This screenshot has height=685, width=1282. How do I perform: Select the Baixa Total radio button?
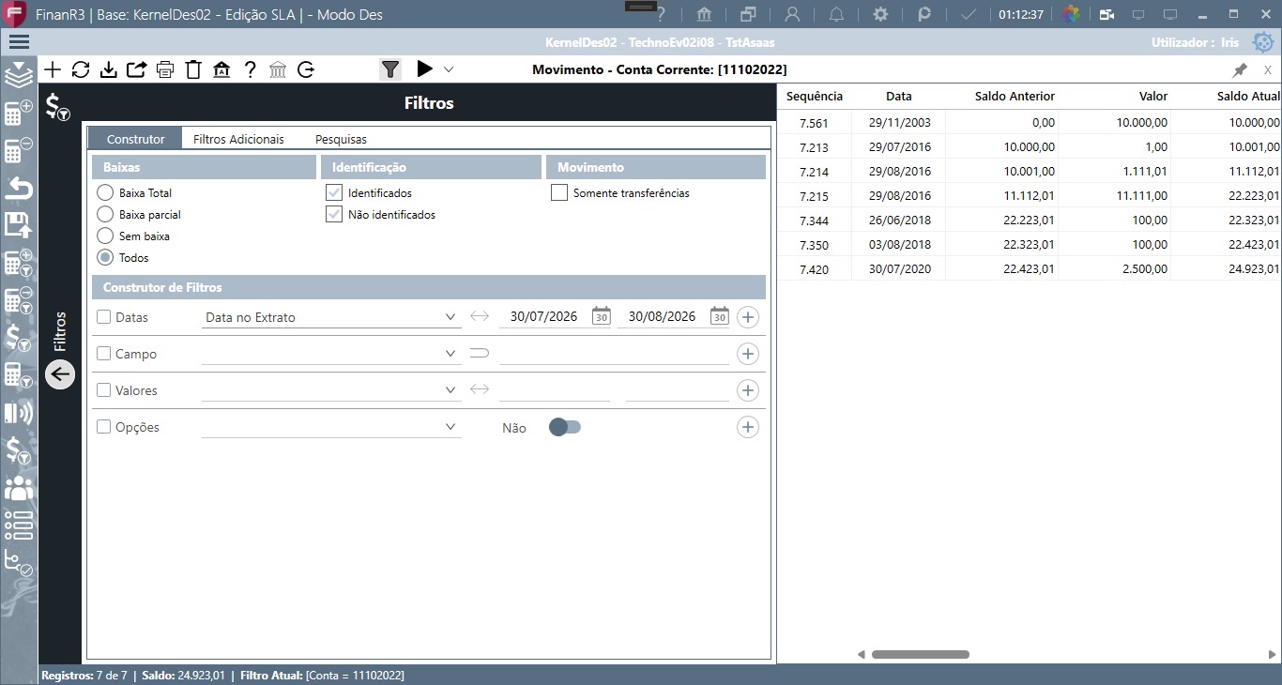[105, 192]
